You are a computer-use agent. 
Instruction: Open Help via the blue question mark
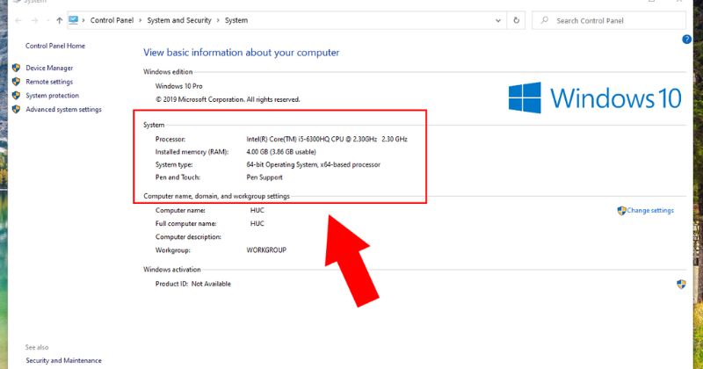[x=686, y=40]
